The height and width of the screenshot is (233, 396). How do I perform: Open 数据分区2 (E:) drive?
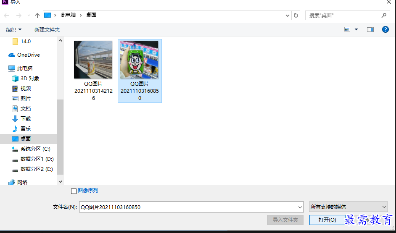tap(32, 169)
